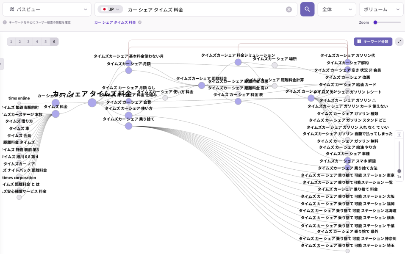
Task: Click the キーワード分類 button
Action: 373,41
